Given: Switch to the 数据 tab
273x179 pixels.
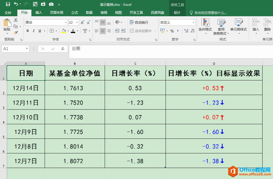Looking at the screenshot, I should 89,13.
